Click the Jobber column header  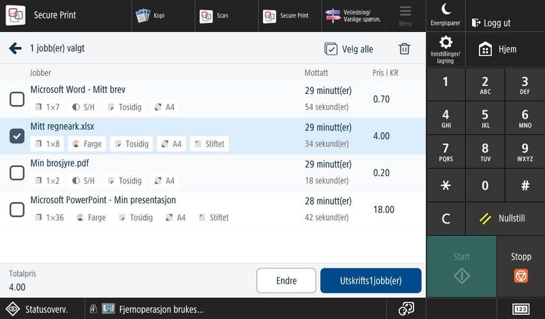(x=40, y=73)
